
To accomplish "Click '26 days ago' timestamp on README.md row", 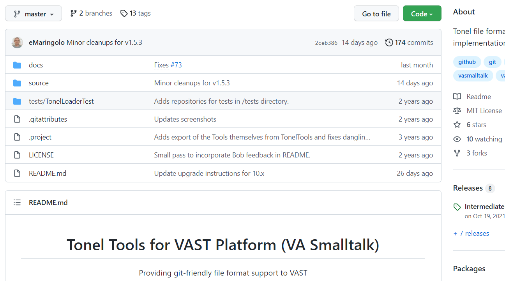I will (x=415, y=173).
